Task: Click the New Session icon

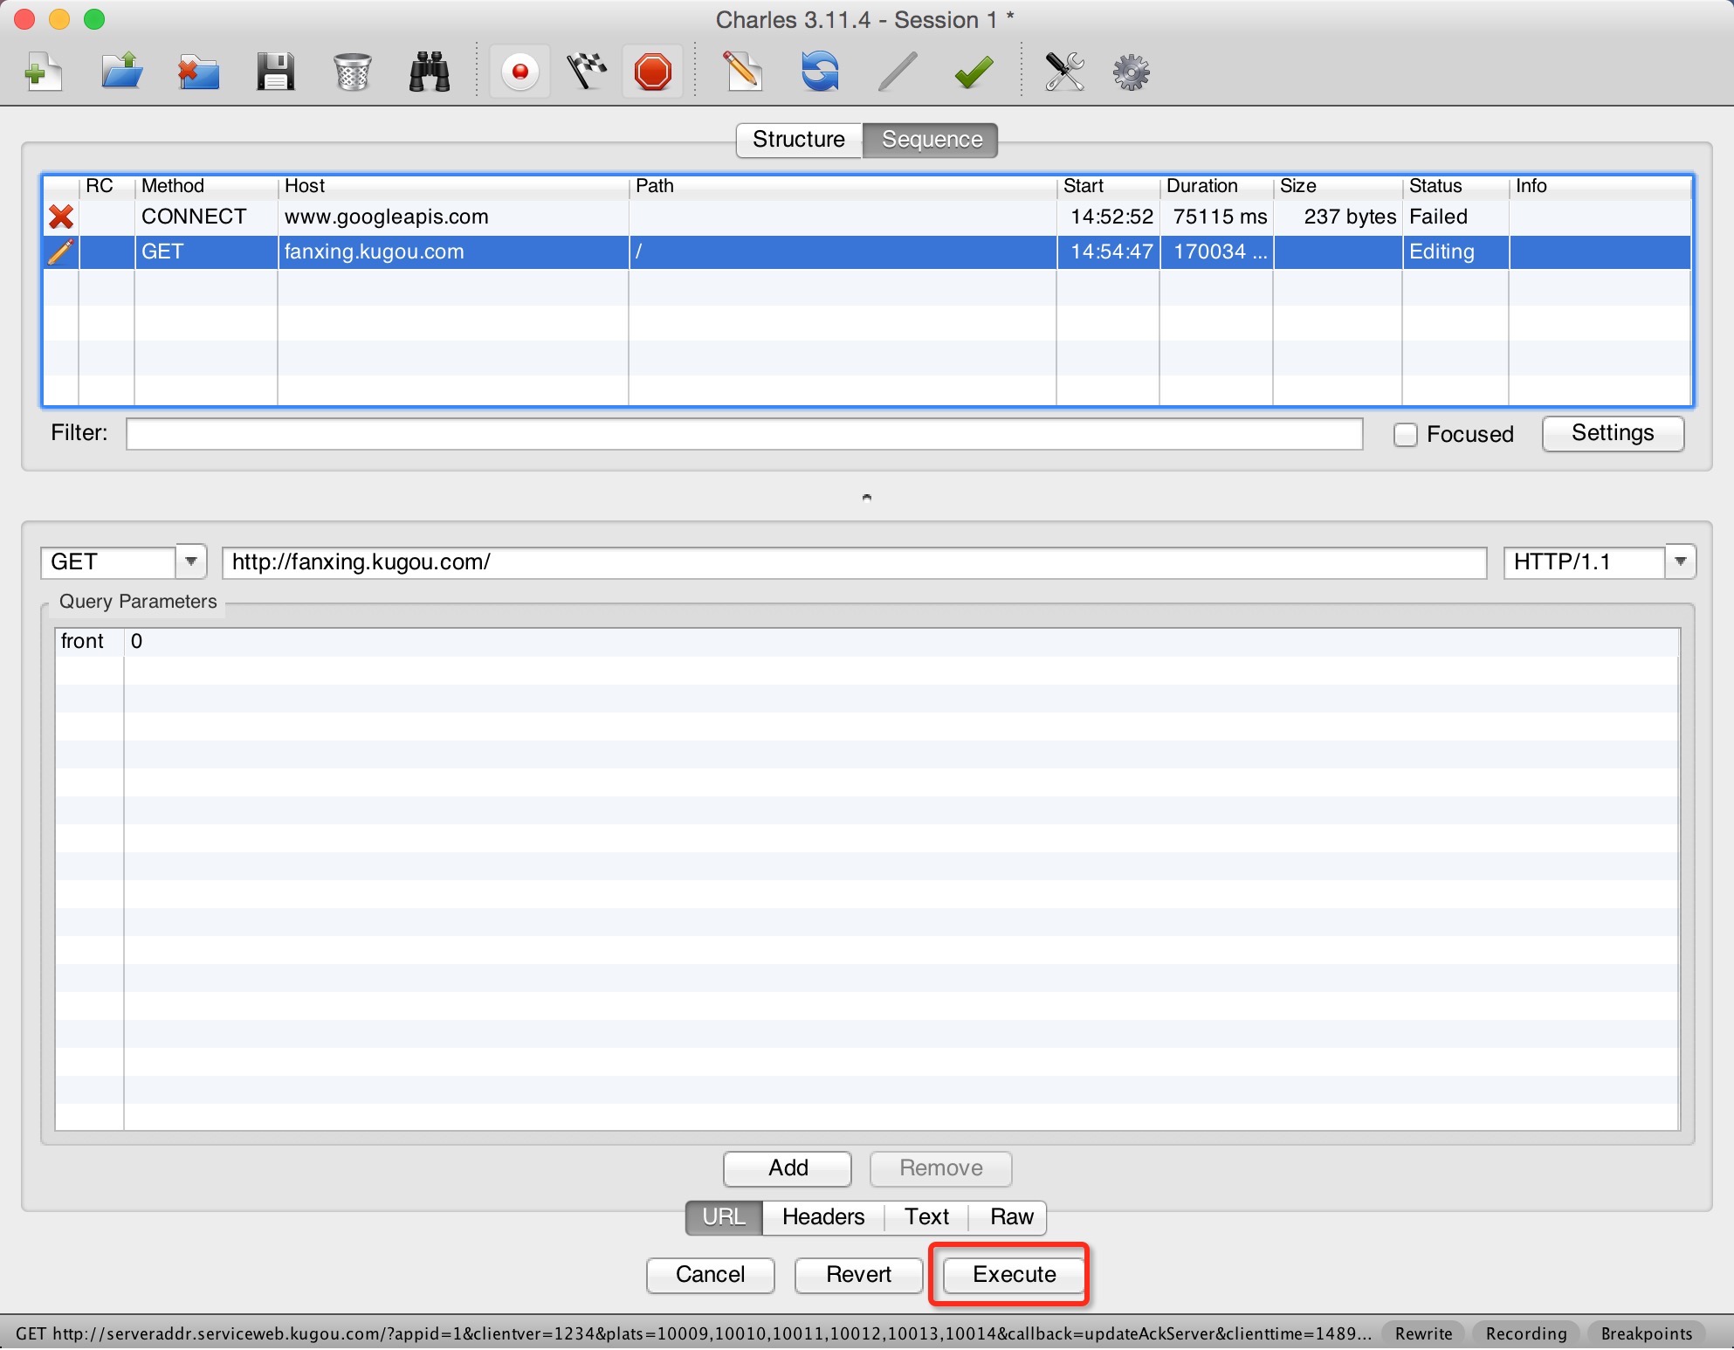Action: pos(43,72)
